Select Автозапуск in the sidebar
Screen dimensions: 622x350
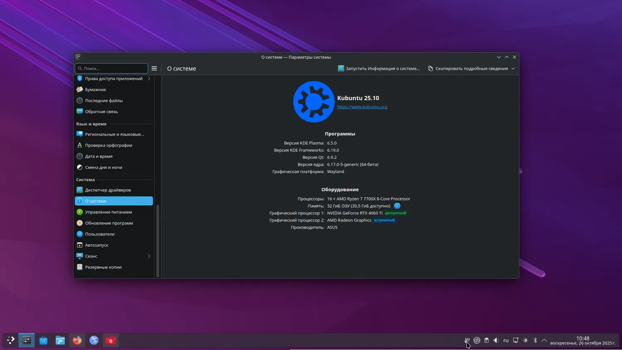click(x=114, y=245)
